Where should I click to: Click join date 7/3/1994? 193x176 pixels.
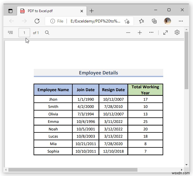click(x=86, y=114)
